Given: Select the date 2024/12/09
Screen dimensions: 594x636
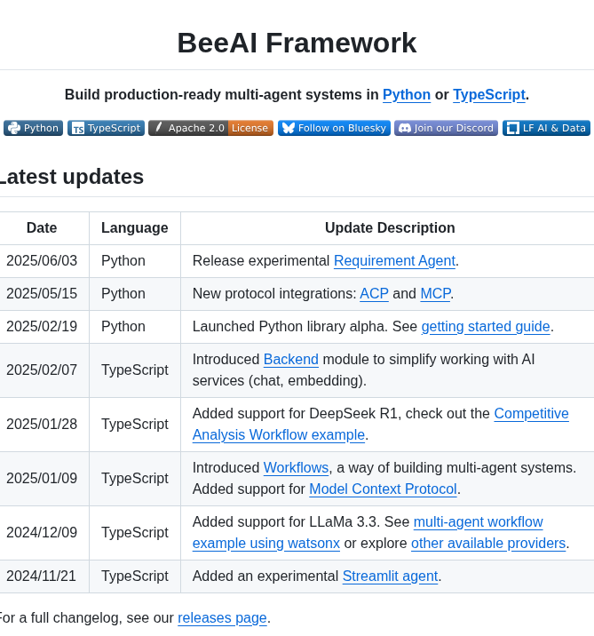Looking at the screenshot, I should (x=42, y=533).
